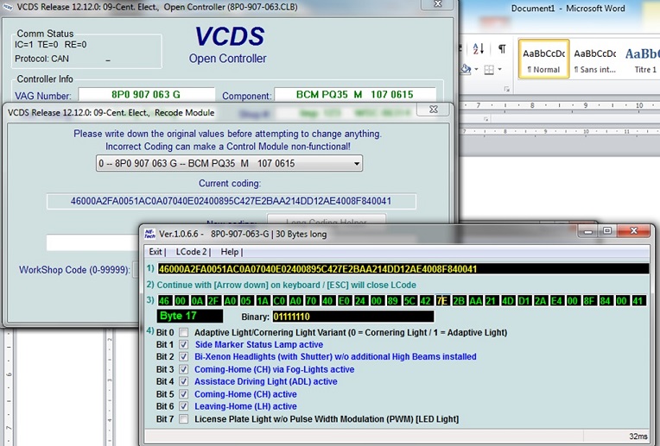
Task: Open shading color dropdown arrow in Word
Action: (x=476, y=69)
